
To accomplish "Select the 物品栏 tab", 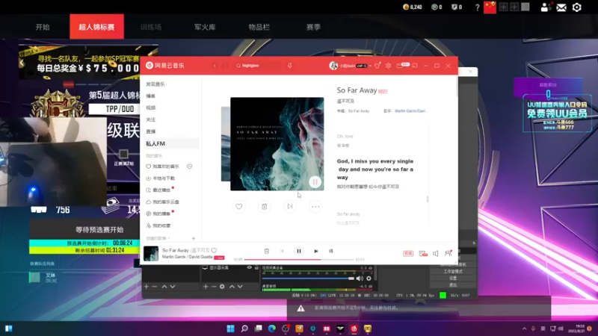I will point(259,27).
